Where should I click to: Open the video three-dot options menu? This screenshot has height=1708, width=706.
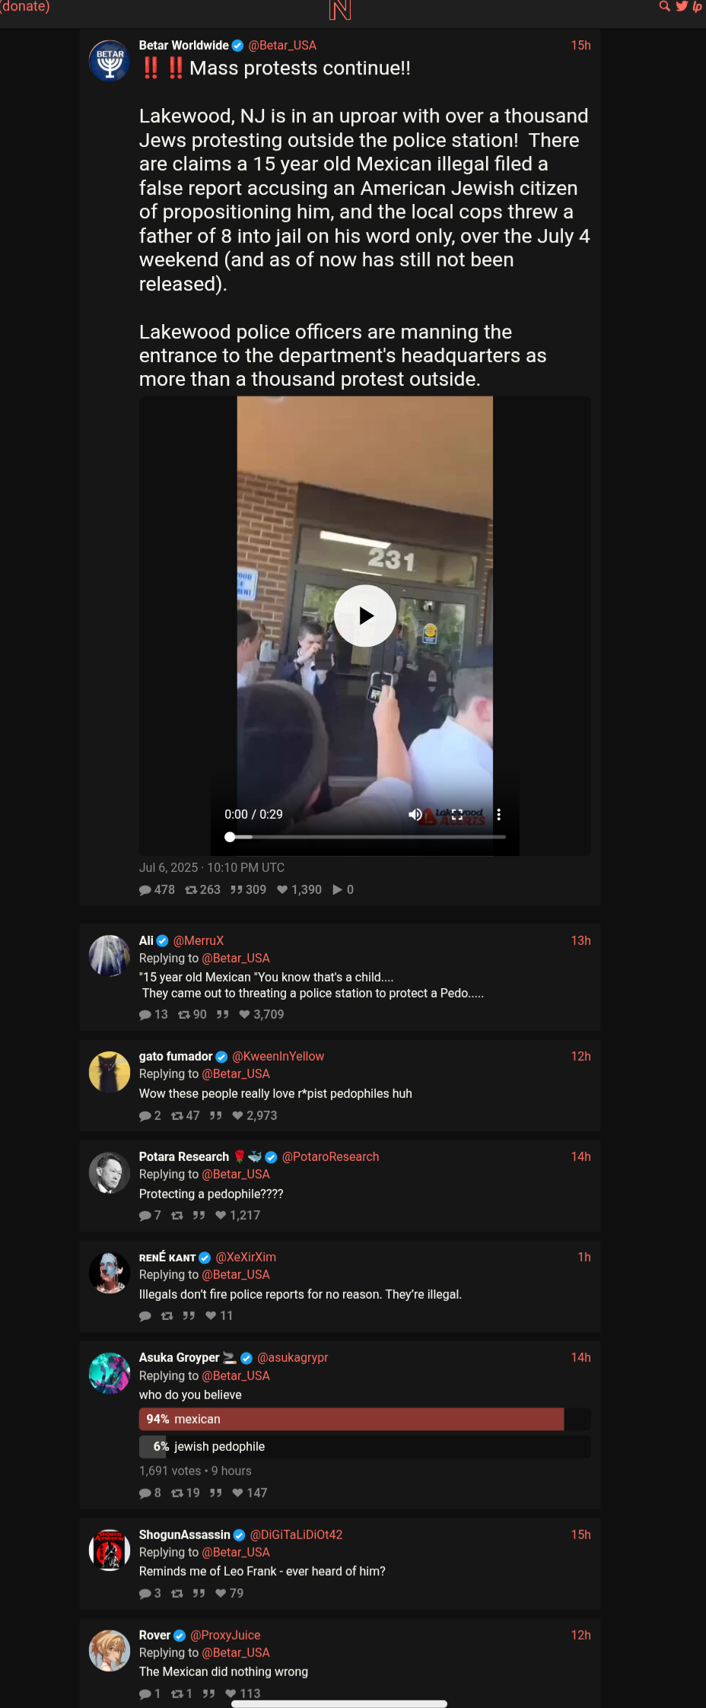(498, 814)
